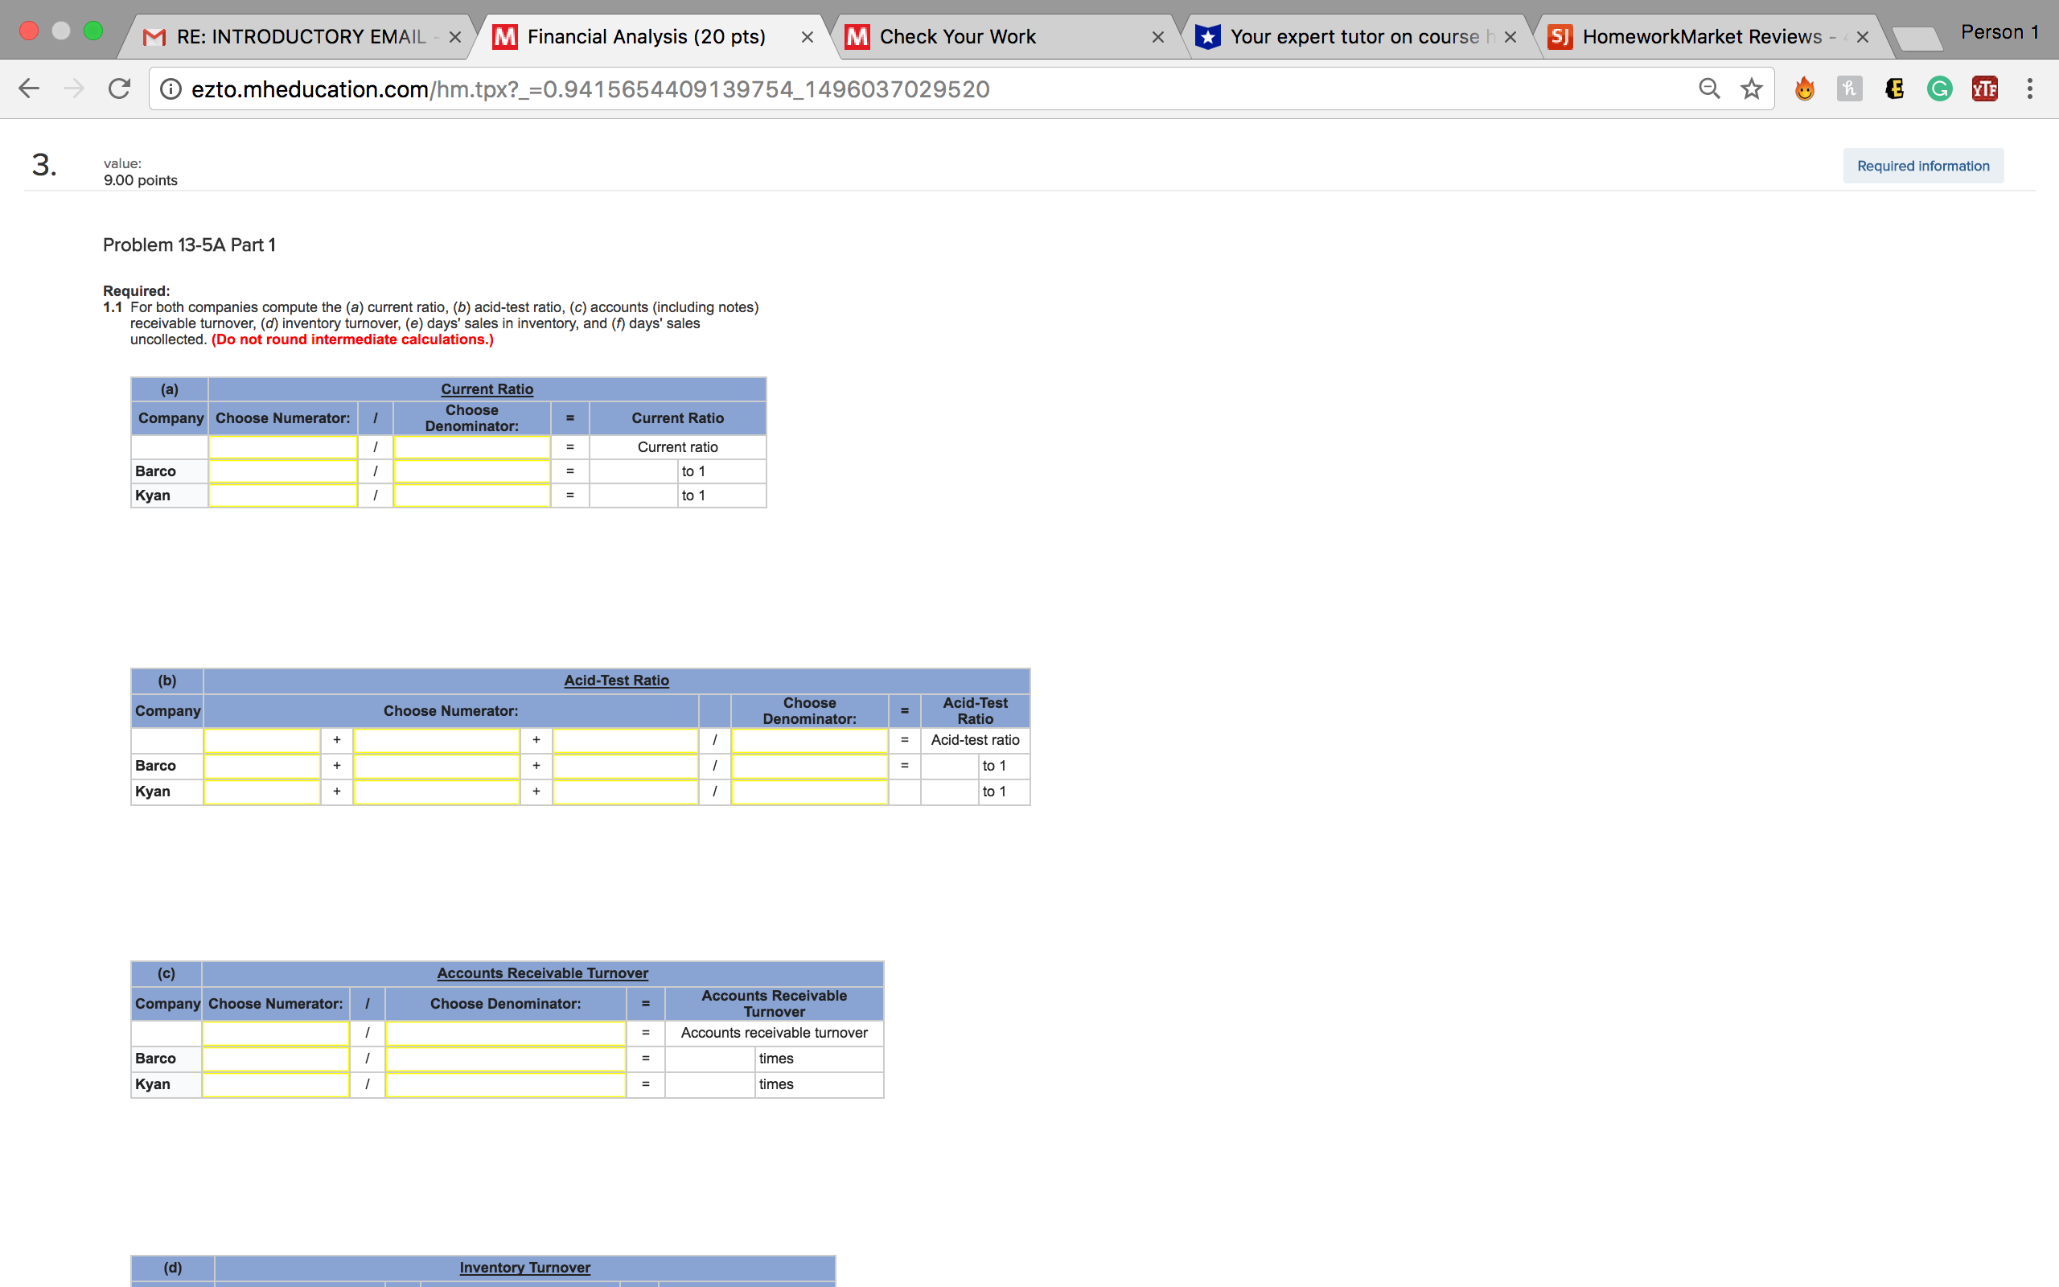Open the Choose Denominator dropdown for Kyan acid-test ratio

click(x=808, y=792)
